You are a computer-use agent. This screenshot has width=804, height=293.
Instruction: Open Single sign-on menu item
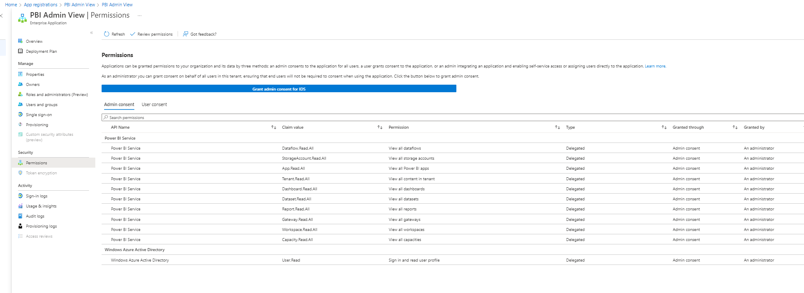pyautogui.click(x=39, y=115)
